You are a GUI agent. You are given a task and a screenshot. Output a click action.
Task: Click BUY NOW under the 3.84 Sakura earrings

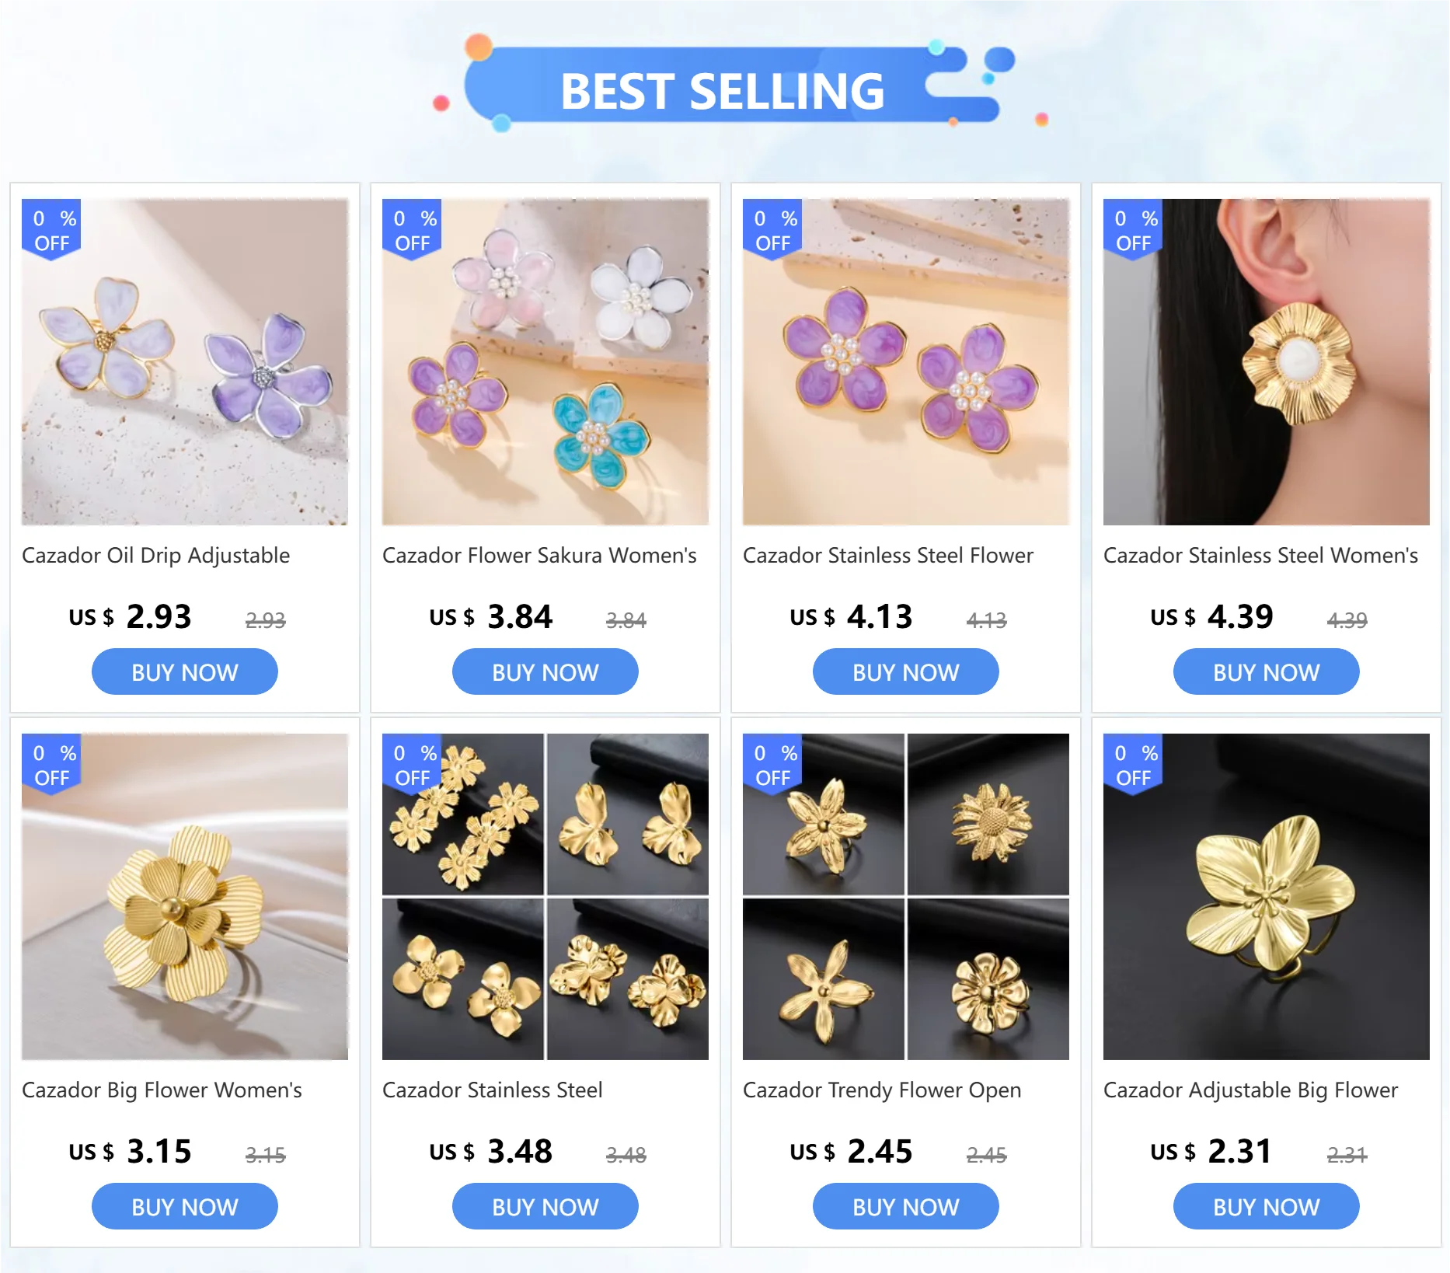pyautogui.click(x=545, y=672)
